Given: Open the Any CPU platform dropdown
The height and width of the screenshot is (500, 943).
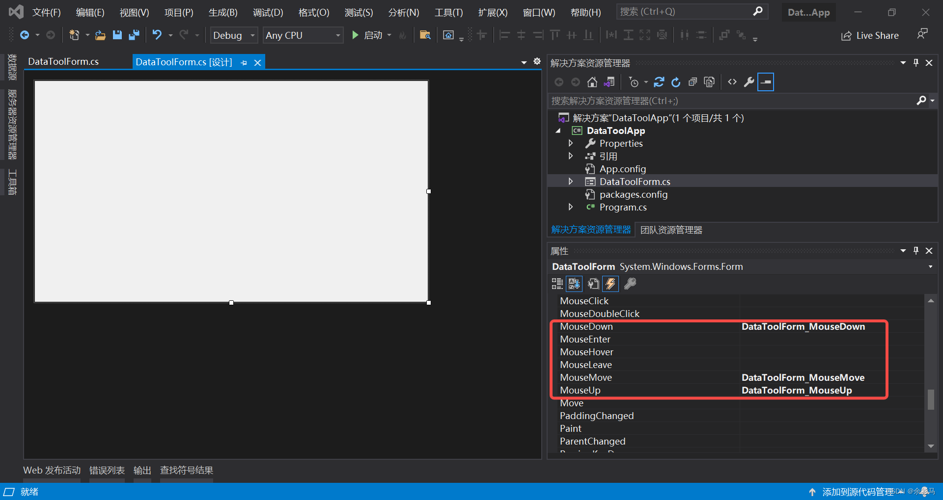Looking at the screenshot, I should tap(337, 35).
